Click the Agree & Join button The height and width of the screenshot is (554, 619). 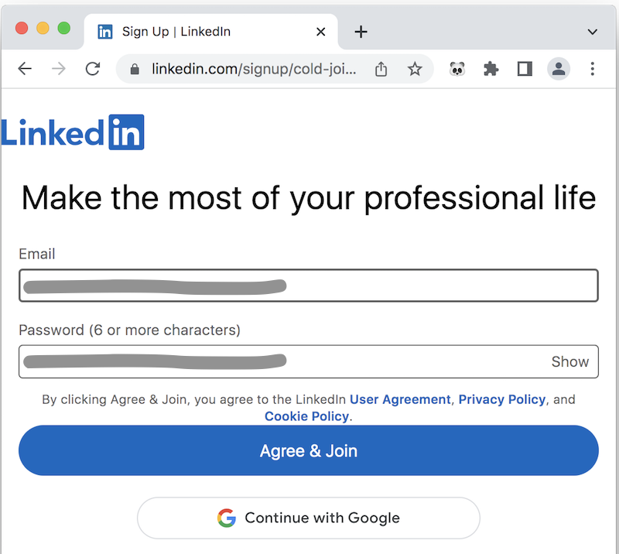(309, 450)
